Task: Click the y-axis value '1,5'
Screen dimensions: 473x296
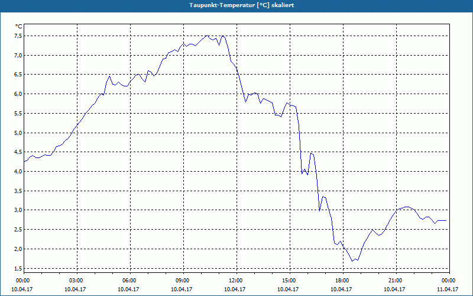Action: (18, 268)
